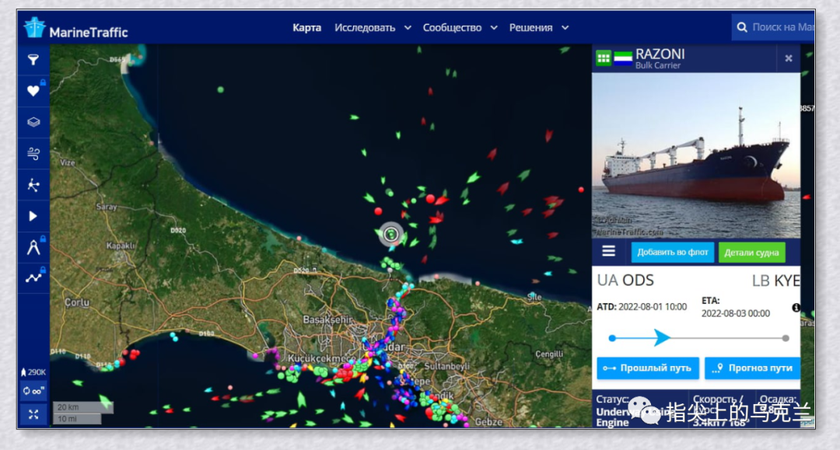Expand the Сообщество dropdown menu

[x=460, y=28]
